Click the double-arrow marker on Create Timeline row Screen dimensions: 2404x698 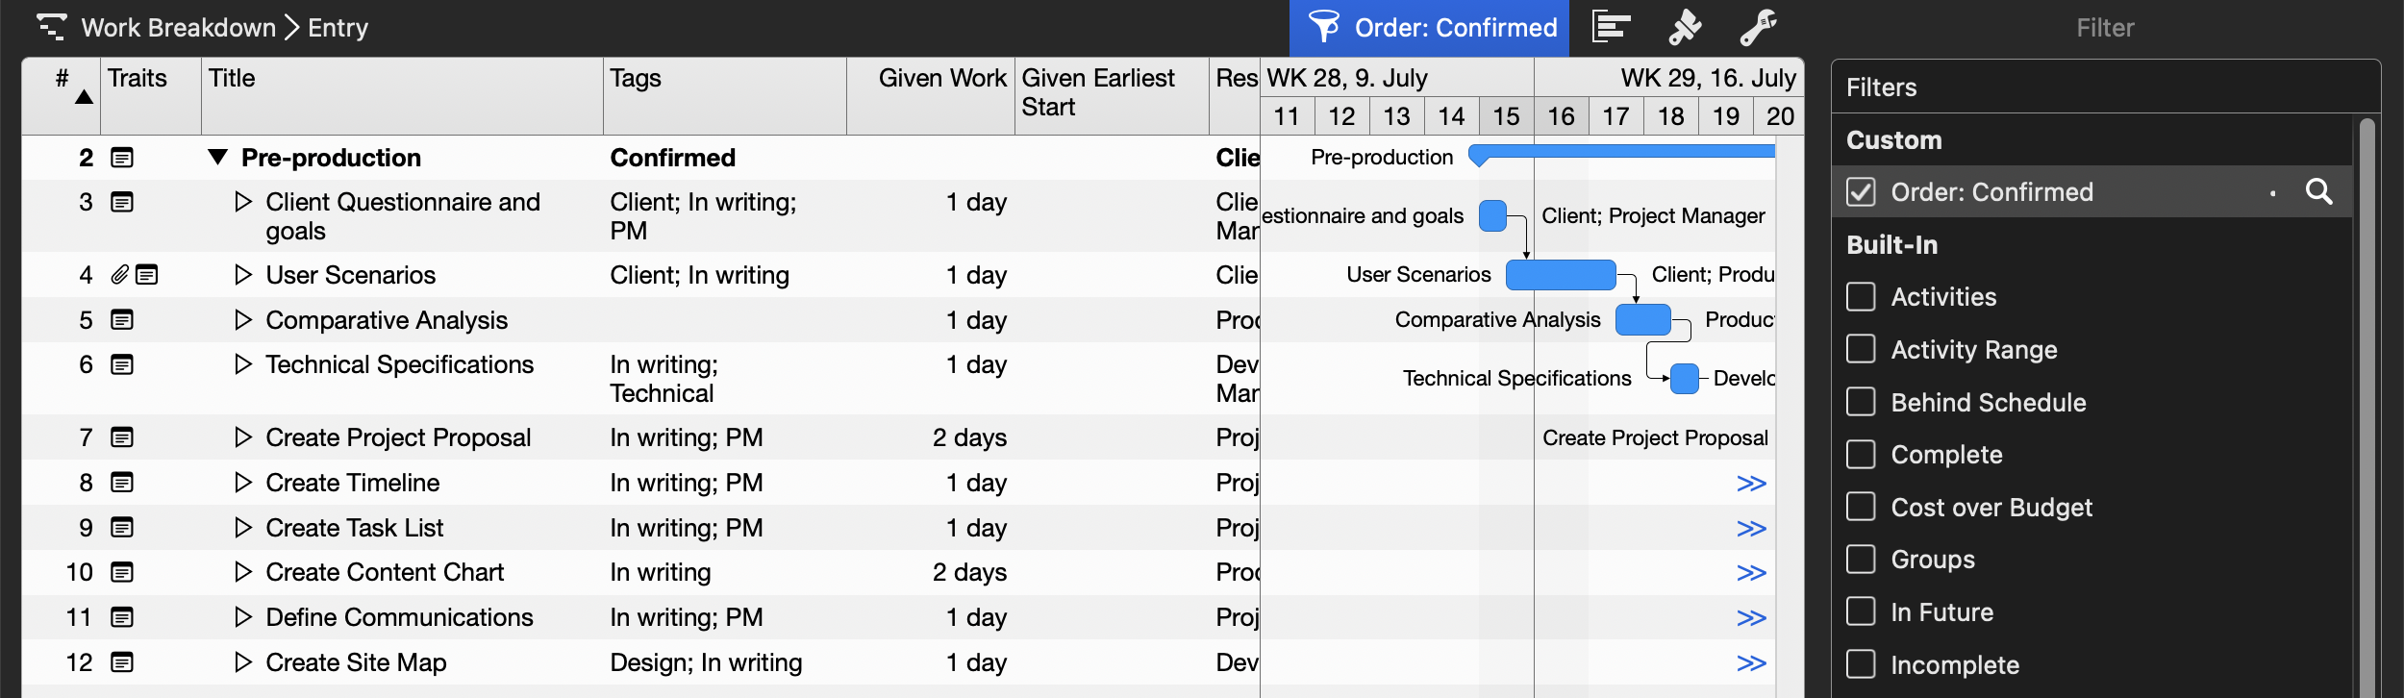tap(1751, 484)
